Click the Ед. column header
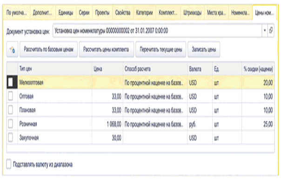 pyautogui.click(x=227, y=69)
